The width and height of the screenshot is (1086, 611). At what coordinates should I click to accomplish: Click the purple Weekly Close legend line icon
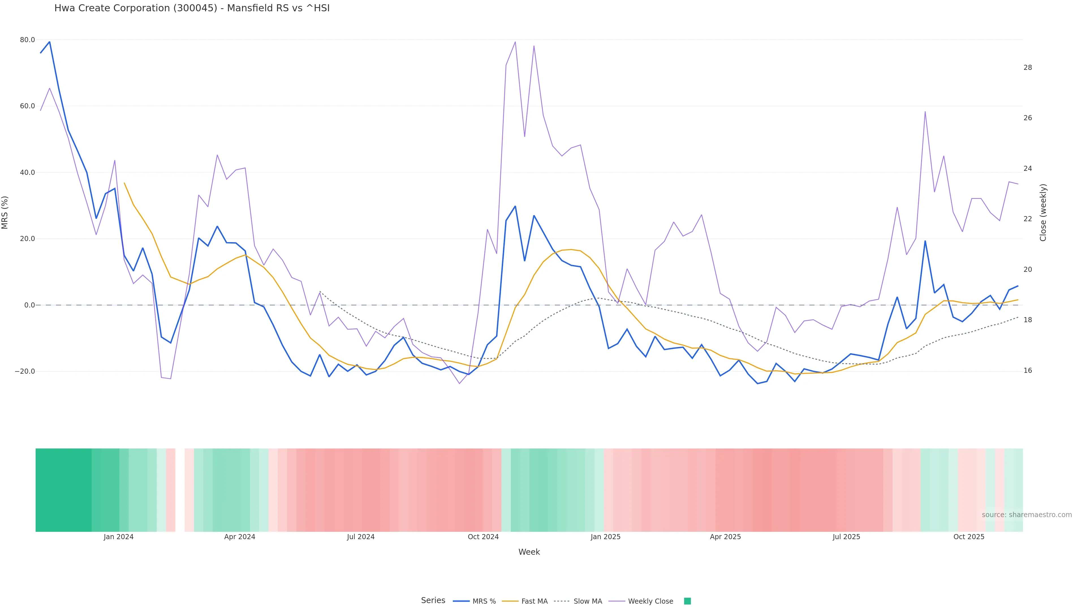617,601
